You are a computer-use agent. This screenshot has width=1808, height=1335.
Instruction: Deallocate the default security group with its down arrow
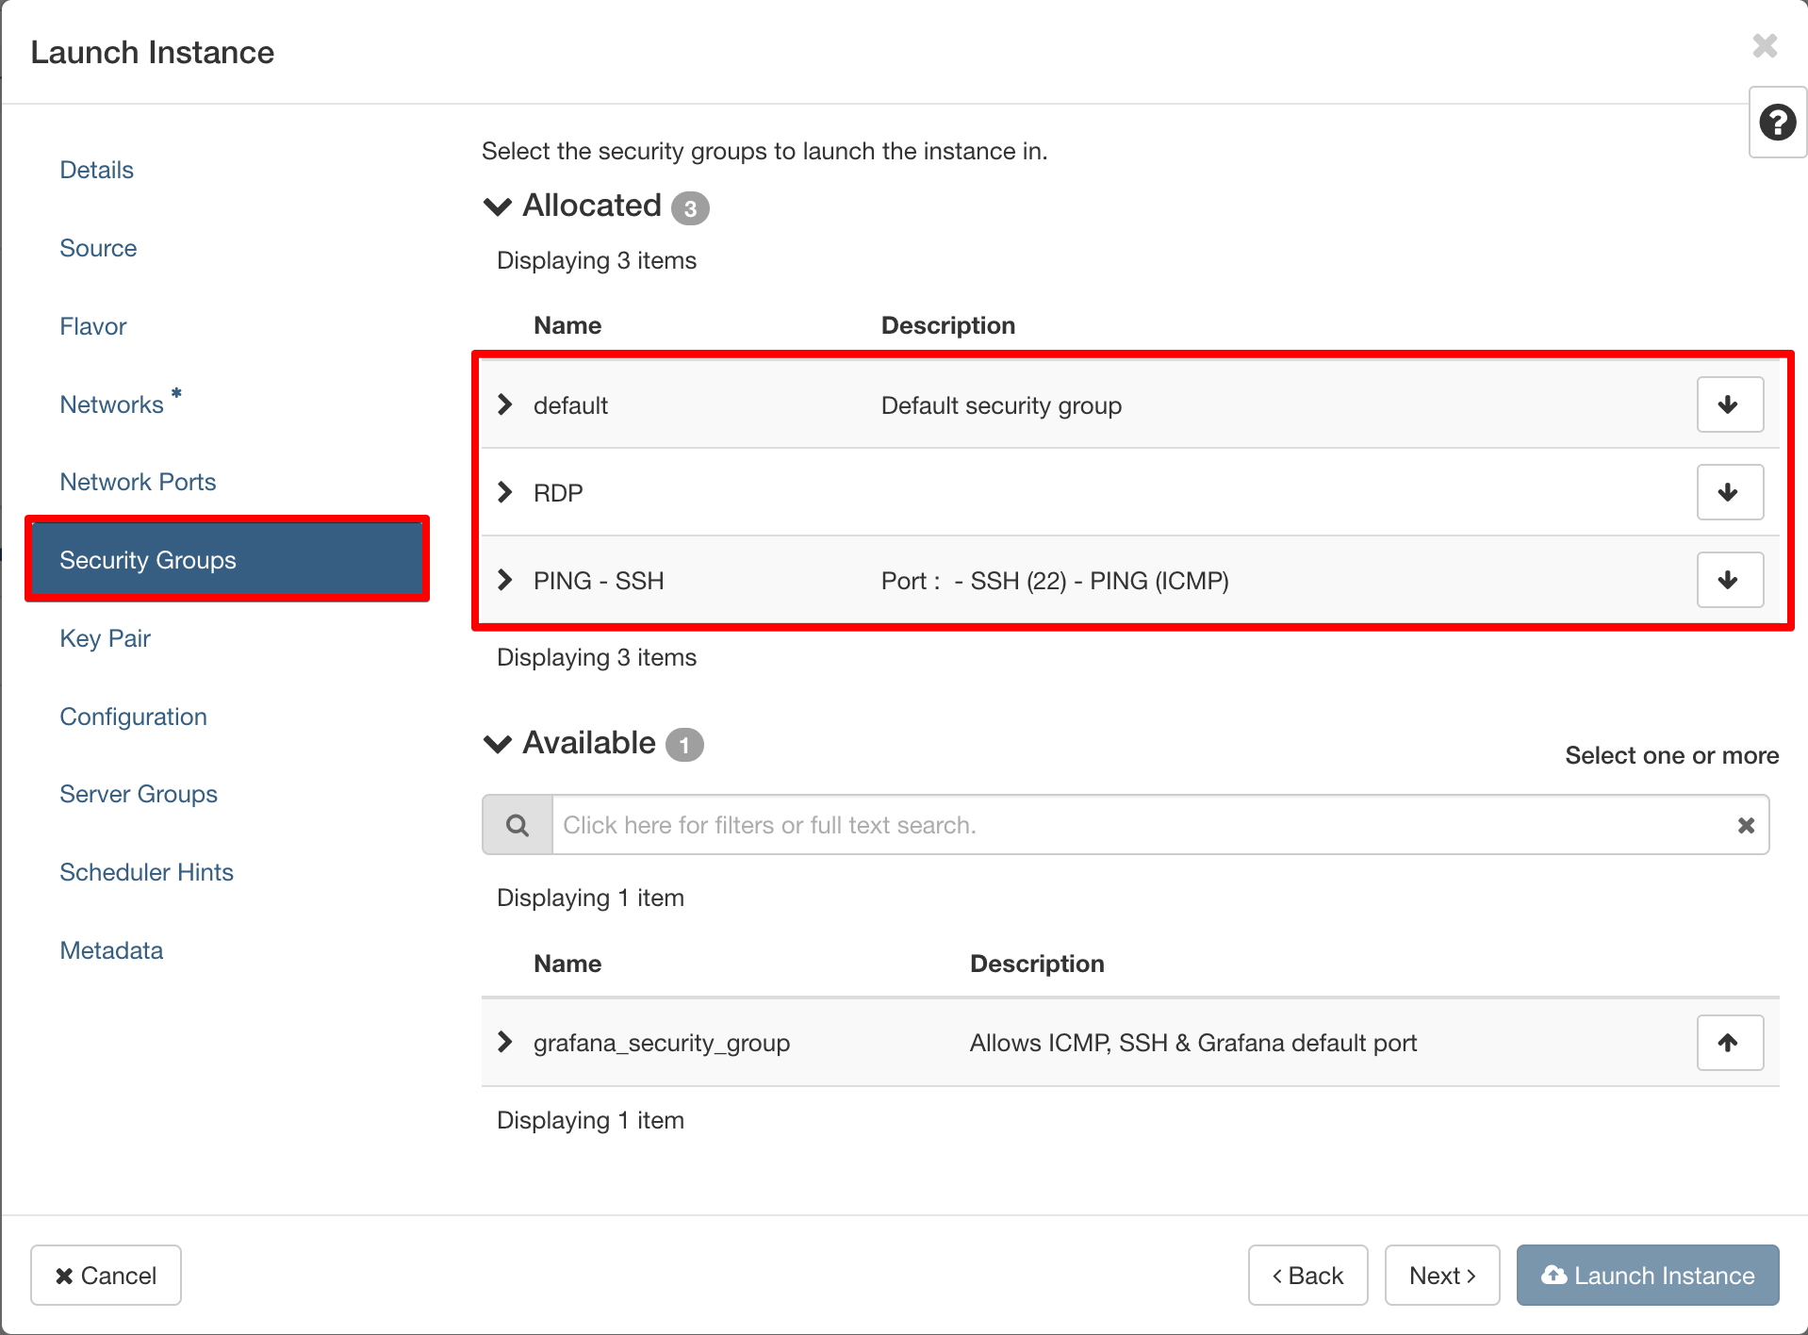click(x=1729, y=405)
